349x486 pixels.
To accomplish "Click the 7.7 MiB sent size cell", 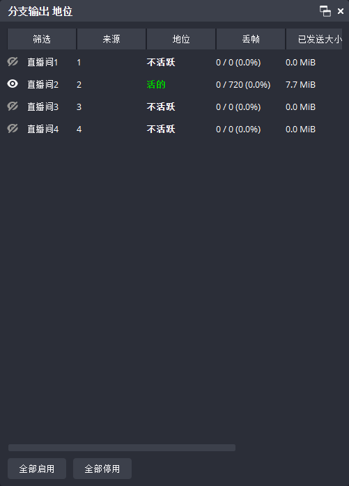I will [300, 85].
